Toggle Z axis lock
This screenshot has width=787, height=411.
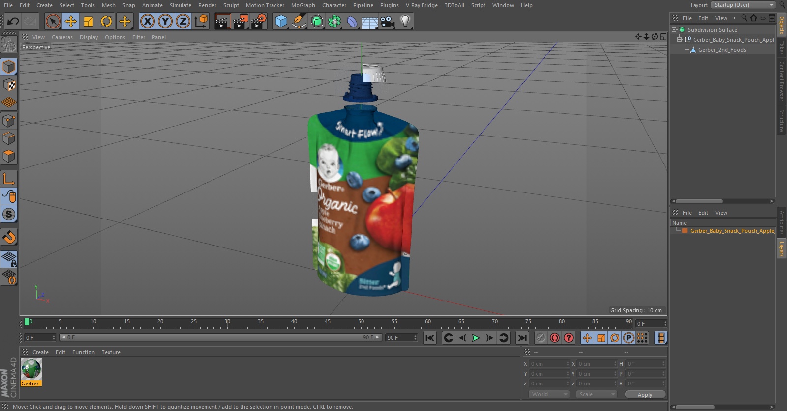tap(183, 21)
